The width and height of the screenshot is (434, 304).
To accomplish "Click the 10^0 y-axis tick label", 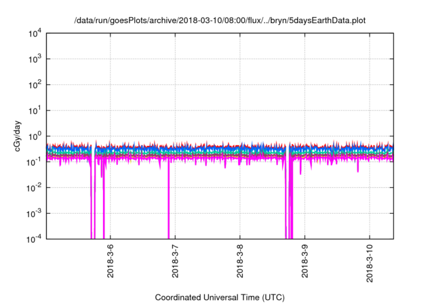I will coord(35,136).
